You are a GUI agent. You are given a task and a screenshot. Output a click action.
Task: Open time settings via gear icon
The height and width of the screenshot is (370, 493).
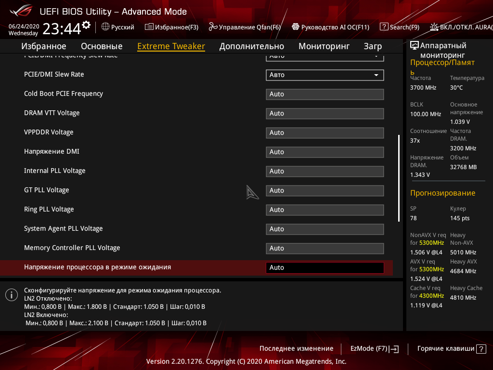click(86, 25)
